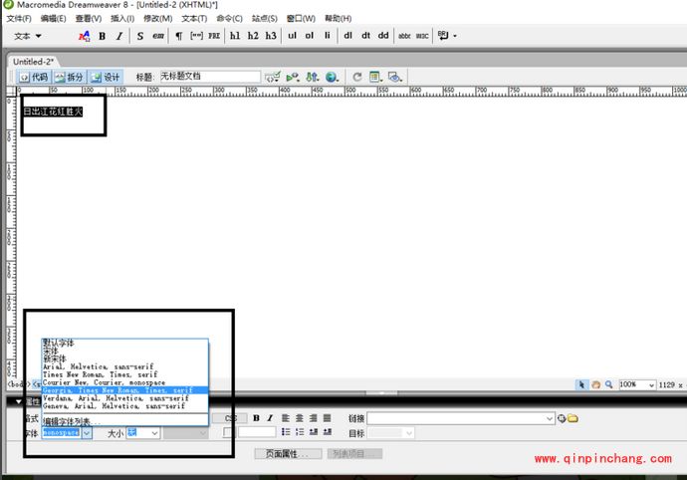Choose Georgia, Times New Roman font option
This screenshot has width=687, height=480.
[117, 390]
